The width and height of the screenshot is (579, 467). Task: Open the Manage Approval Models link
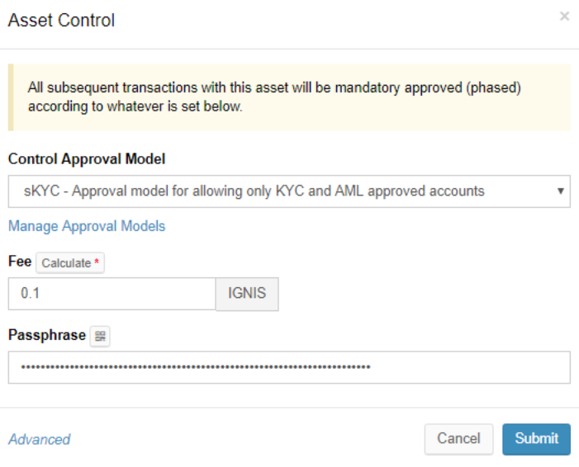(x=87, y=226)
